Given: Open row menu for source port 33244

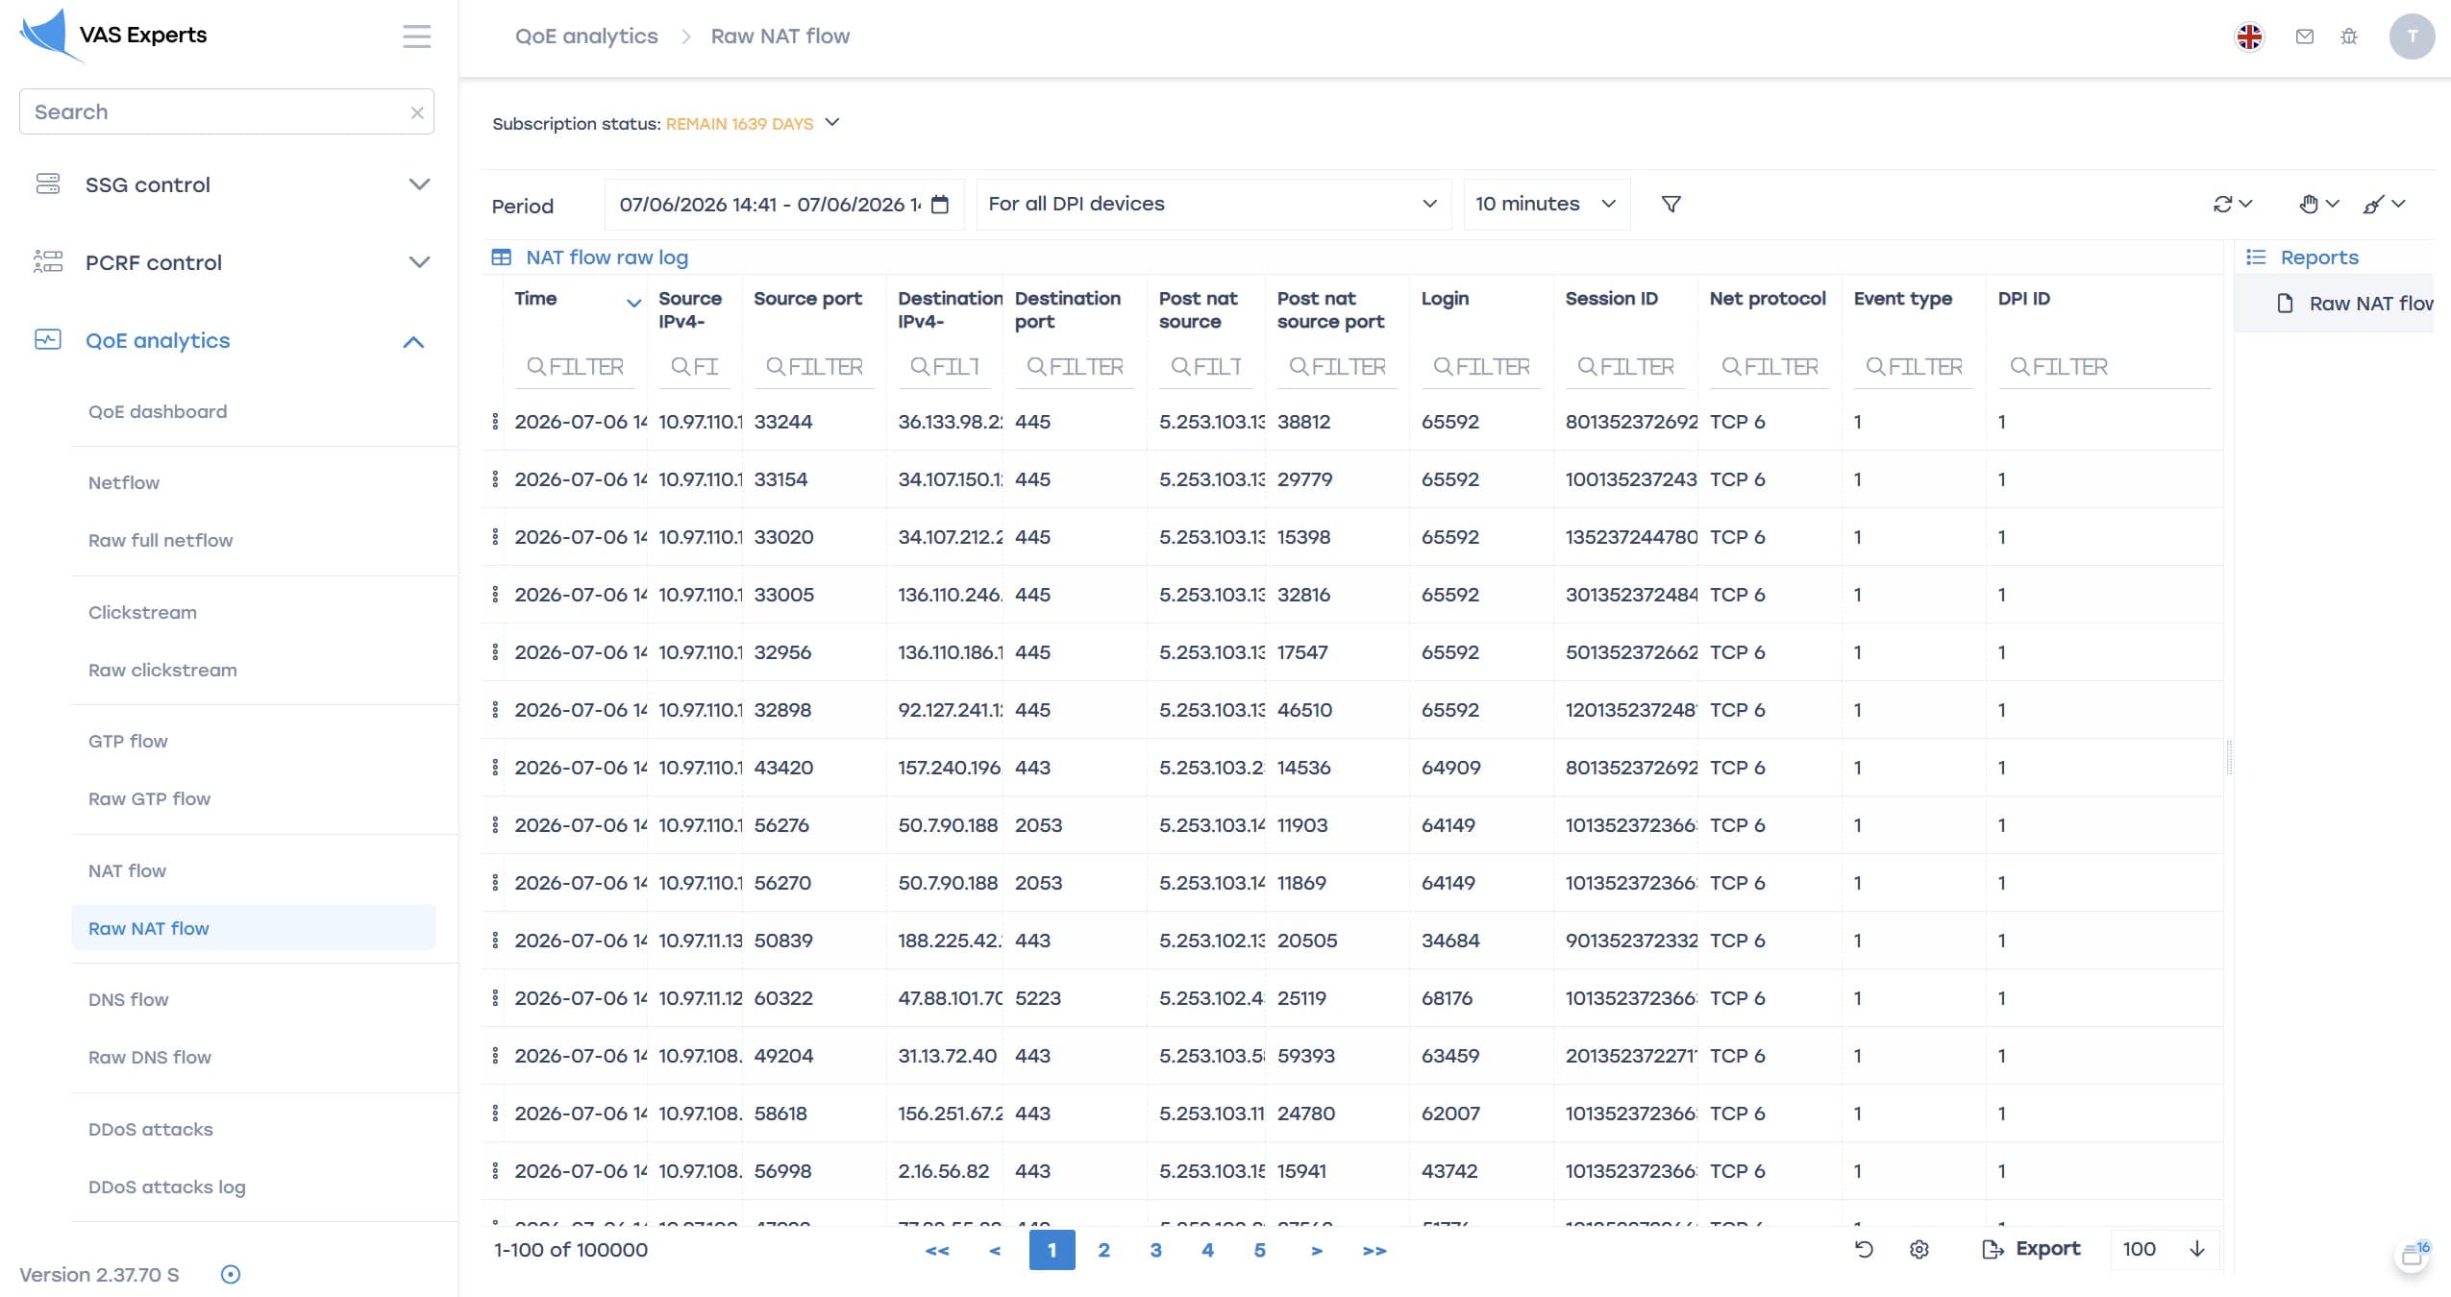Looking at the screenshot, I should click(495, 421).
